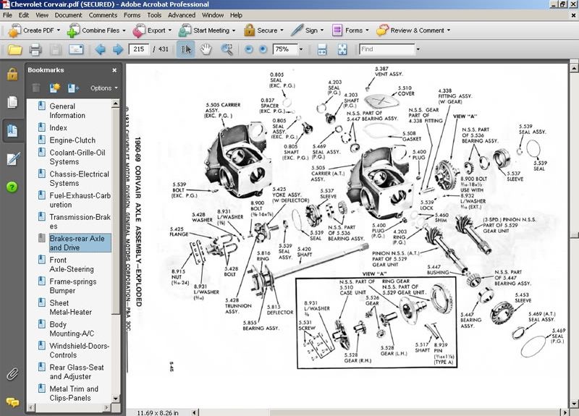
Task: Go to next page with right arrow
Action: 118,49
